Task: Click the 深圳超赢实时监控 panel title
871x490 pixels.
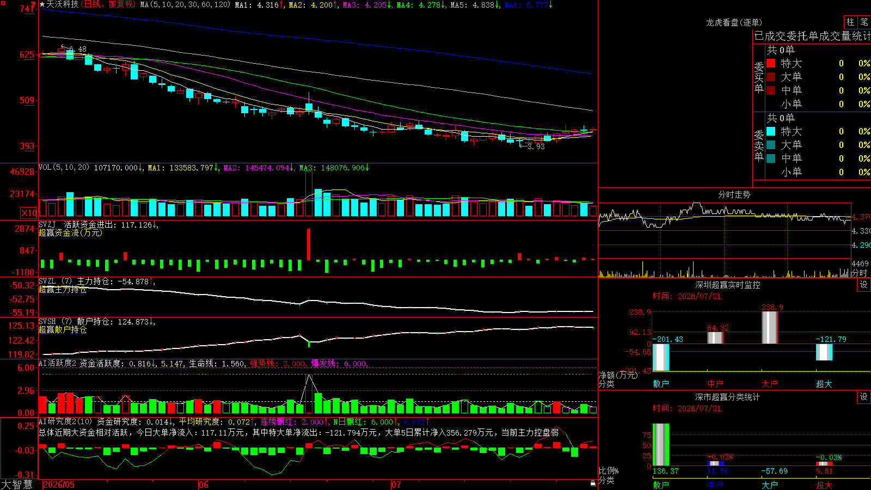Action: pyautogui.click(x=728, y=285)
